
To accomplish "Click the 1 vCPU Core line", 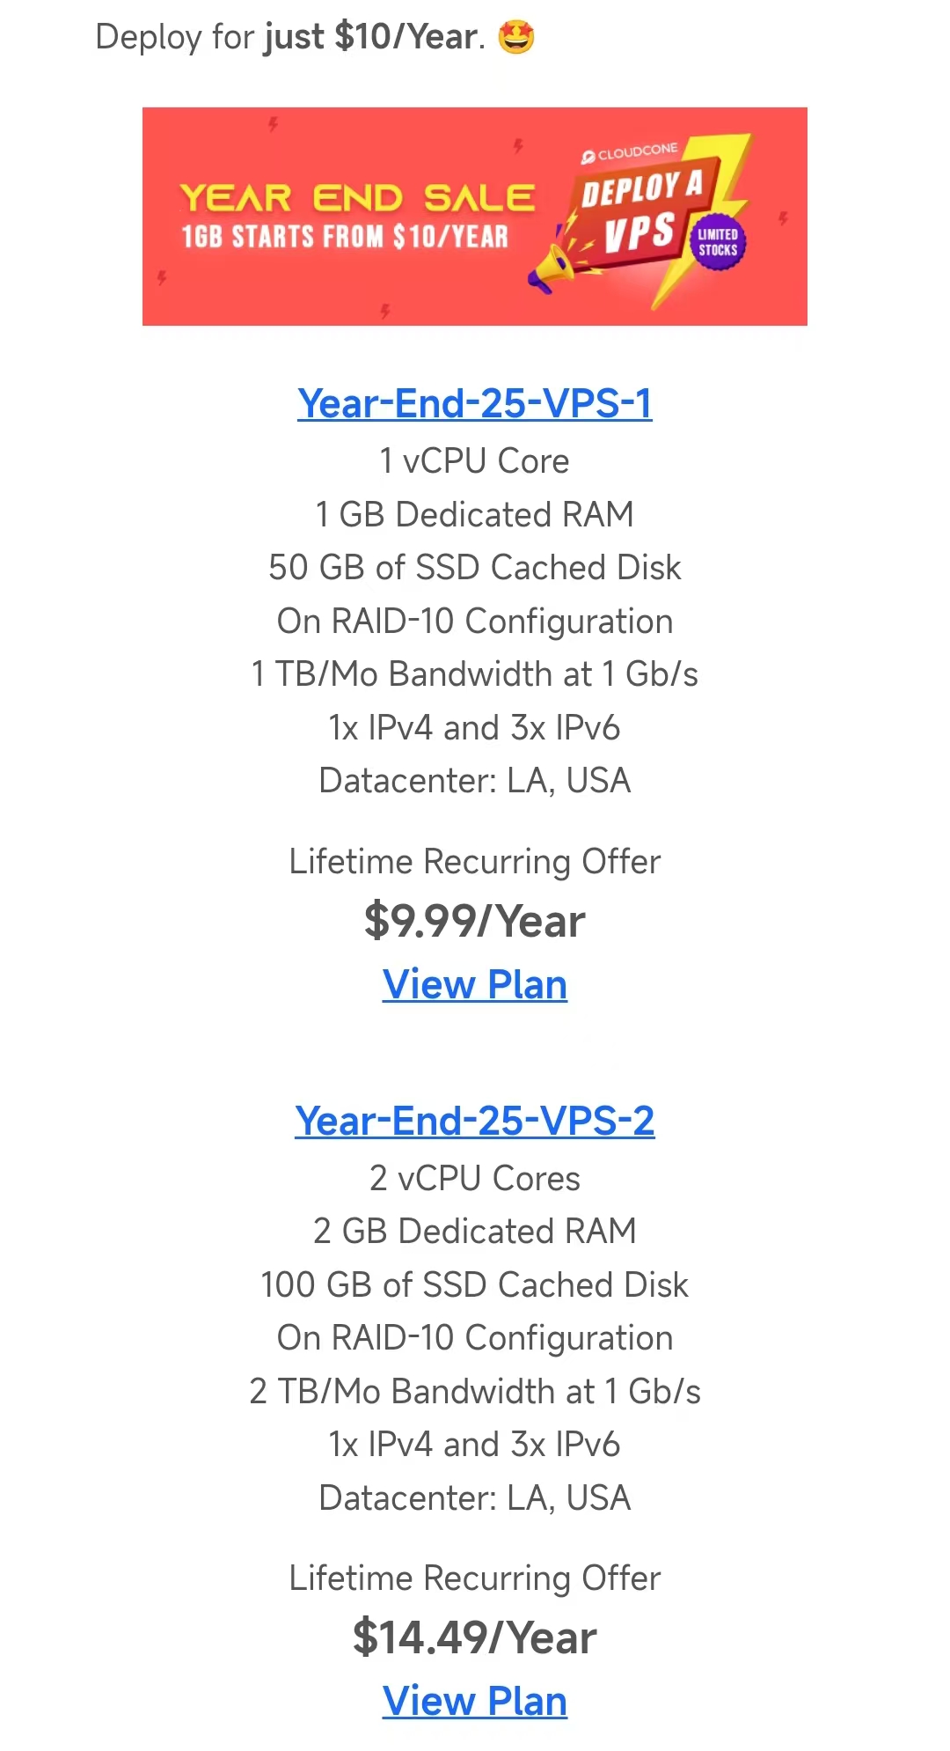I will (x=475, y=461).
